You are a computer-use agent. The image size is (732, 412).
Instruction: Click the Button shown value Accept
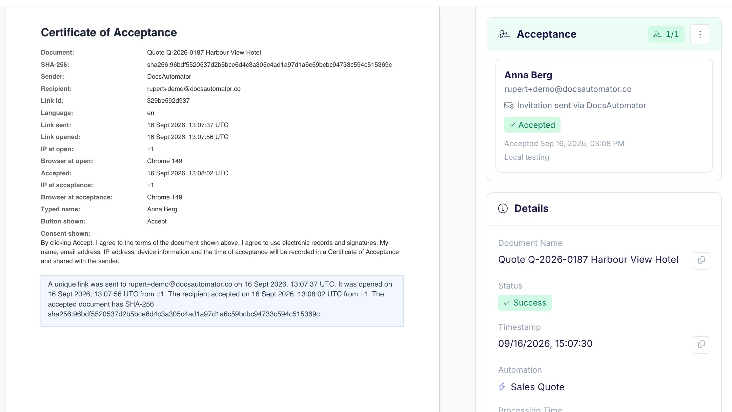click(x=157, y=221)
